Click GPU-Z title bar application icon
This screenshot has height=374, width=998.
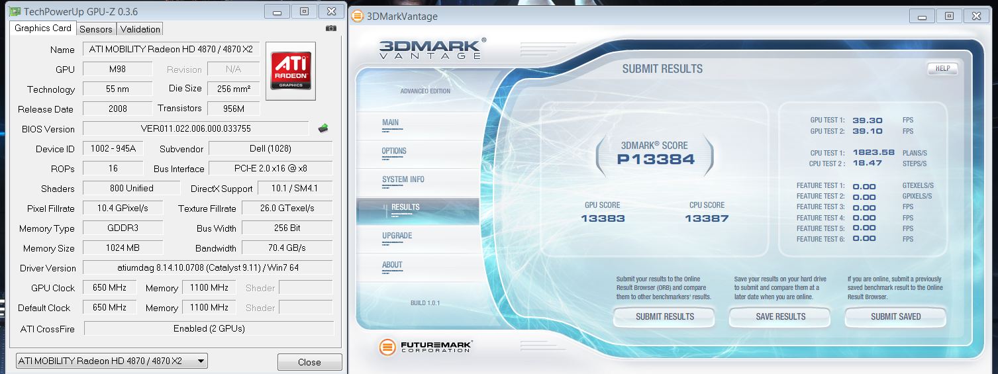click(15, 12)
